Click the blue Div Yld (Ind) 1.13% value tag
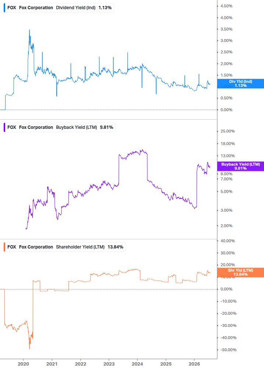The image size is (264, 370). 240,84
